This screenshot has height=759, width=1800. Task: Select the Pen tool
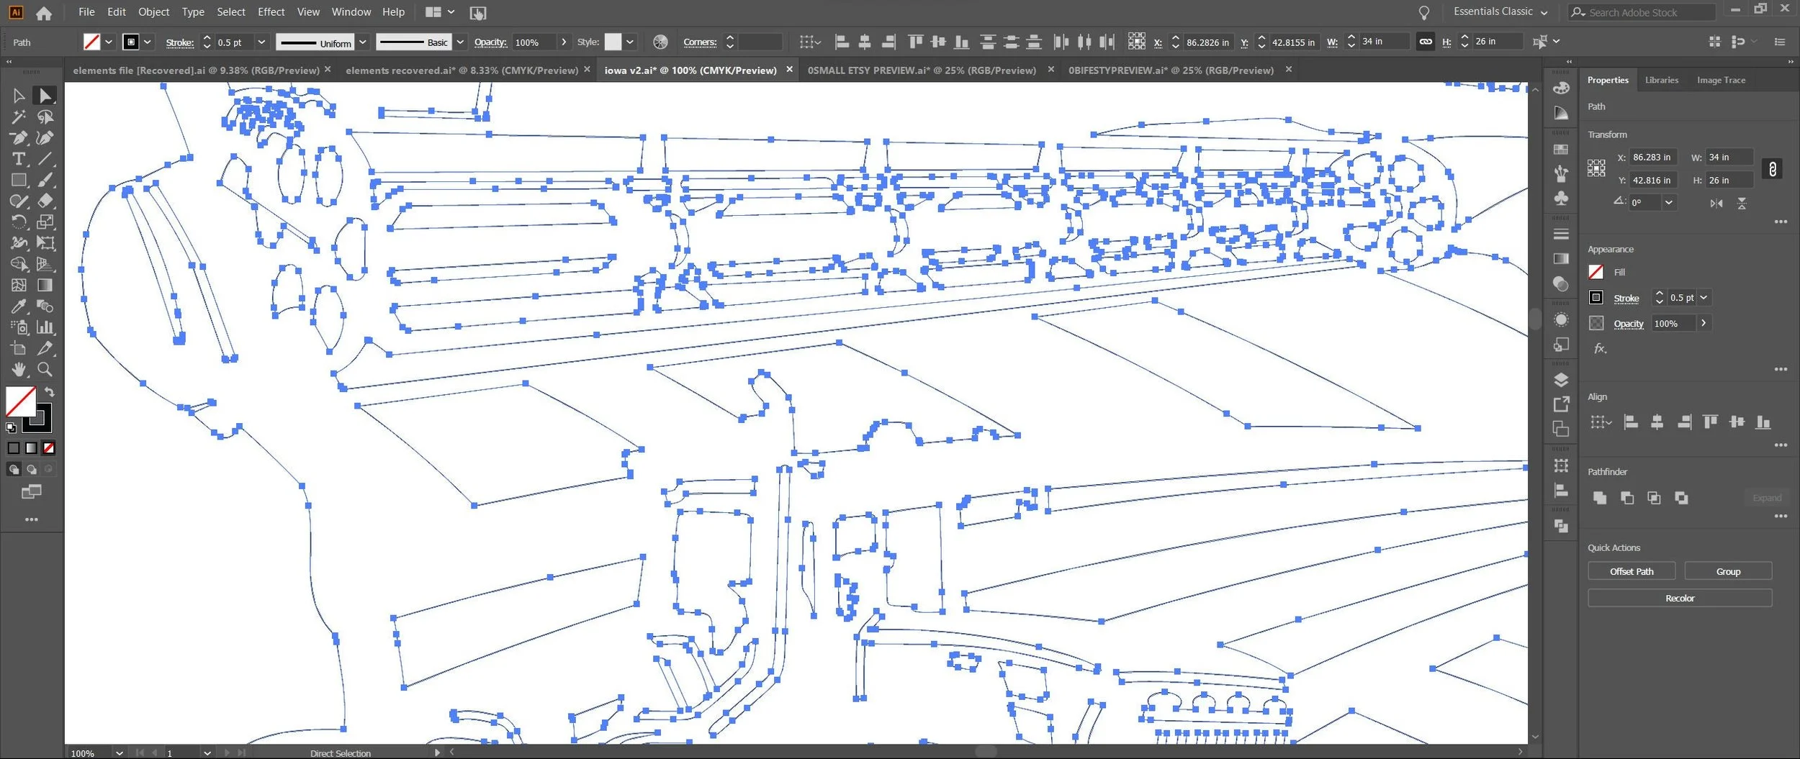(x=19, y=137)
